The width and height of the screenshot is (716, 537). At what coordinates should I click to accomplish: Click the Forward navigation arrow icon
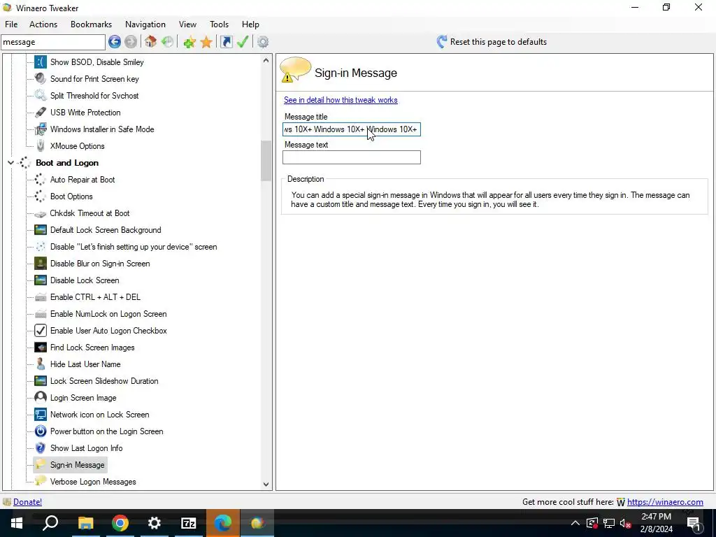(131, 42)
